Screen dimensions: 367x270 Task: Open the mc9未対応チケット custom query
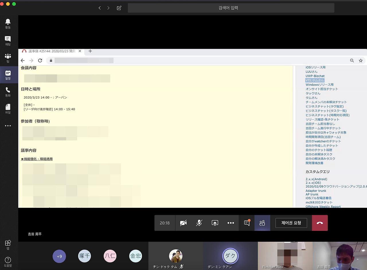[x=319, y=202]
